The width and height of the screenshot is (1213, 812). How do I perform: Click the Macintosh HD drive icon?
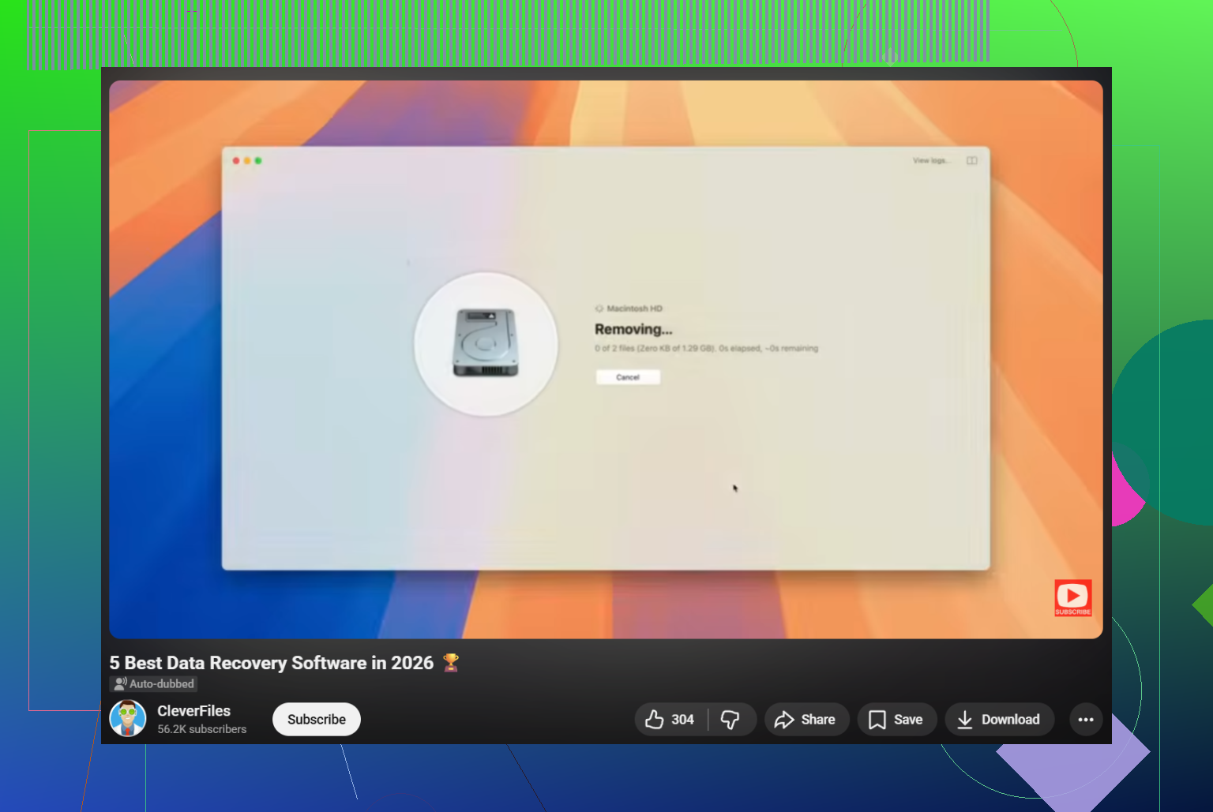pyautogui.click(x=486, y=343)
